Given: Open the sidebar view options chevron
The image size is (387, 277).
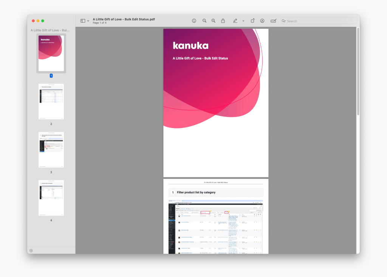Looking at the screenshot, I should click(x=88, y=21).
